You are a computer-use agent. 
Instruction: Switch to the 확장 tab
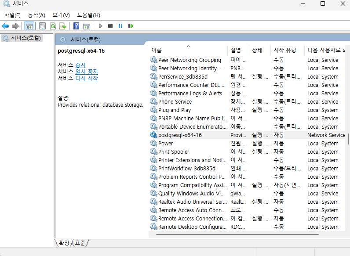coord(64,243)
